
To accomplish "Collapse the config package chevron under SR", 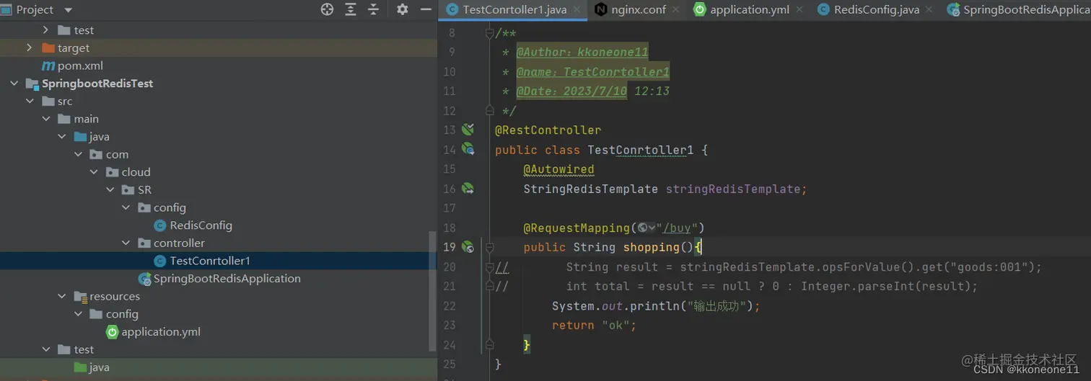I will pyautogui.click(x=126, y=207).
